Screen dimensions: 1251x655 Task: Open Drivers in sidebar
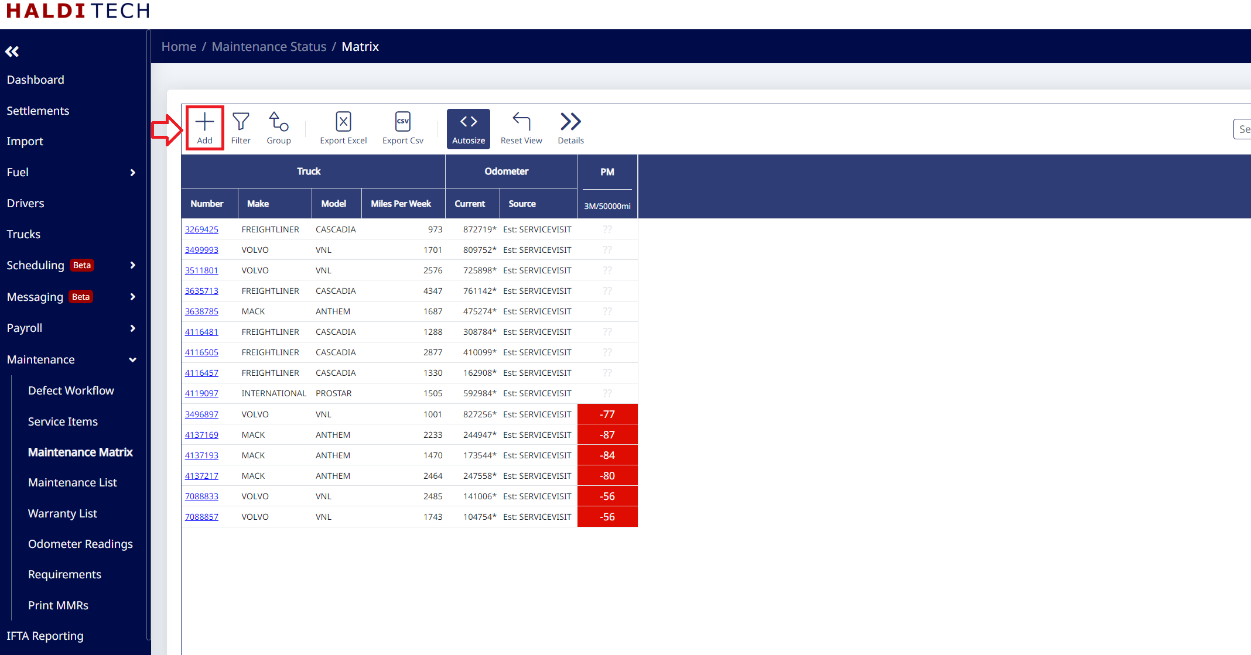(x=26, y=203)
